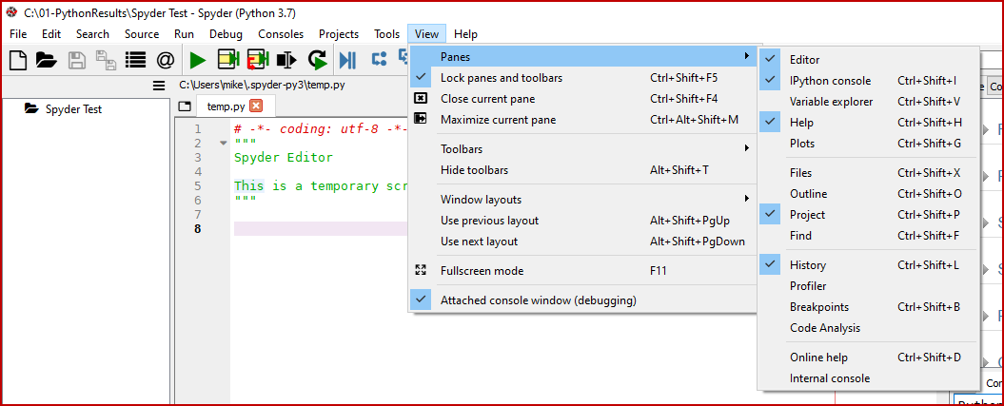Select Hide toolbars
The height and width of the screenshot is (406, 1004).
[582, 170]
